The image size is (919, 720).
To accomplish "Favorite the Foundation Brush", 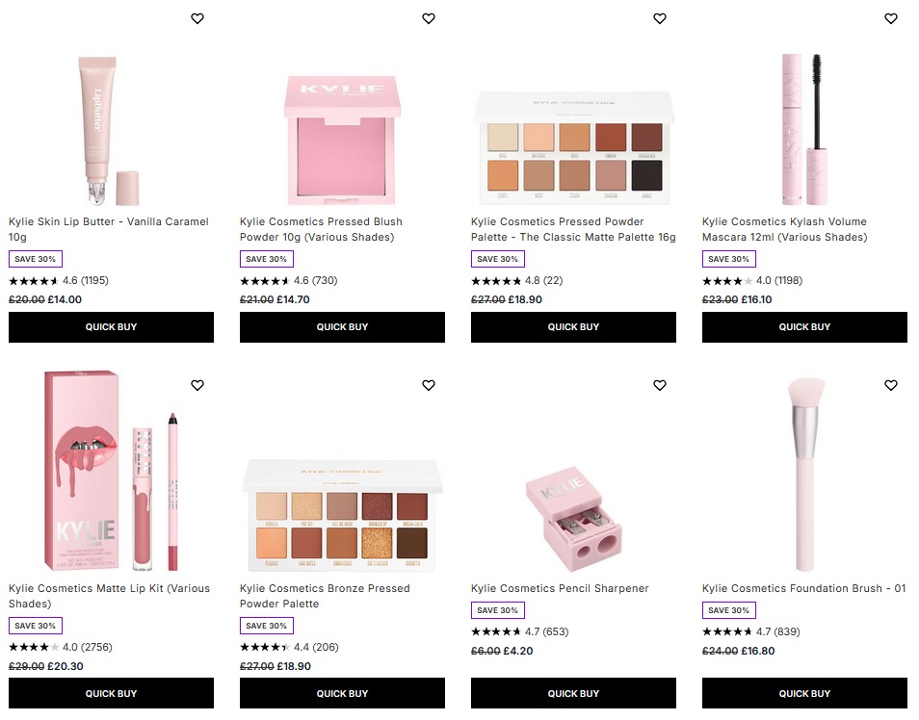I will [890, 385].
